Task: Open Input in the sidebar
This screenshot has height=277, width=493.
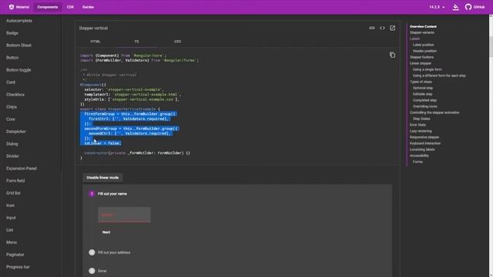Action: tap(11, 218)
